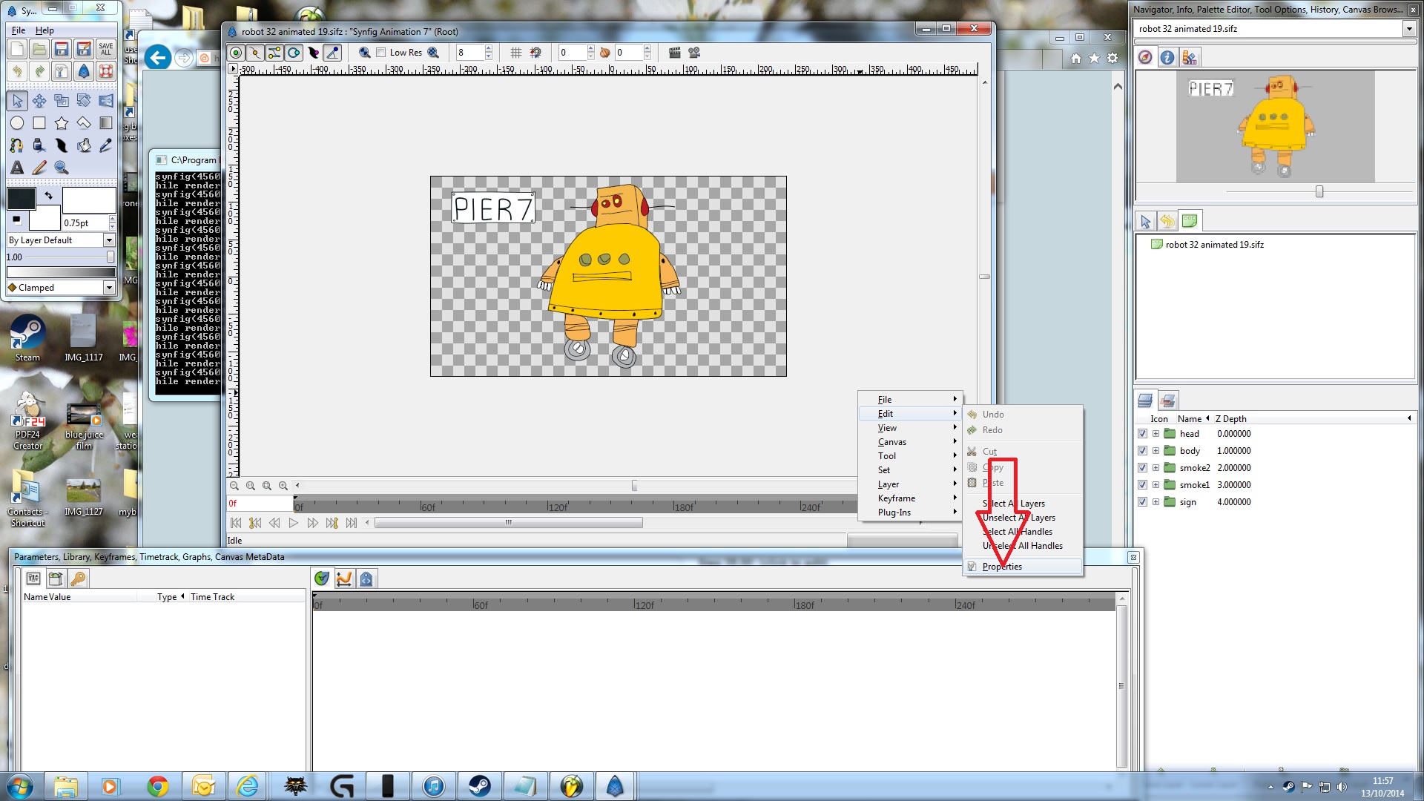Image resolution: width=1424 pixels, height=801 pixels.
Task: Select the Transform (arrow) tool in toolbox
Action: point(17,101)
